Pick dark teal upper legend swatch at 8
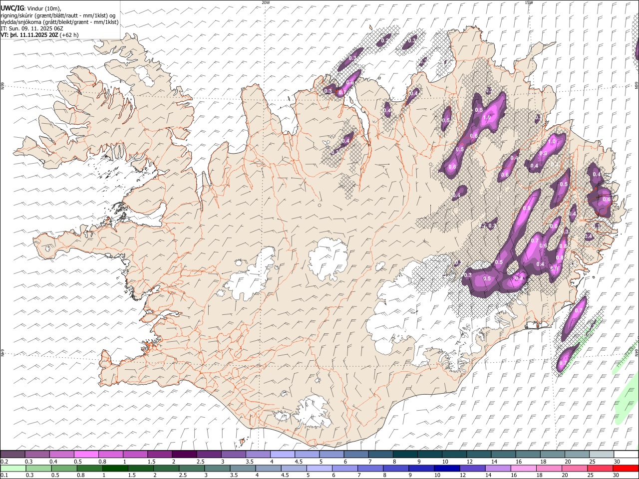The height and width of the screenshot is (479, 639). [x=405, y=454]
